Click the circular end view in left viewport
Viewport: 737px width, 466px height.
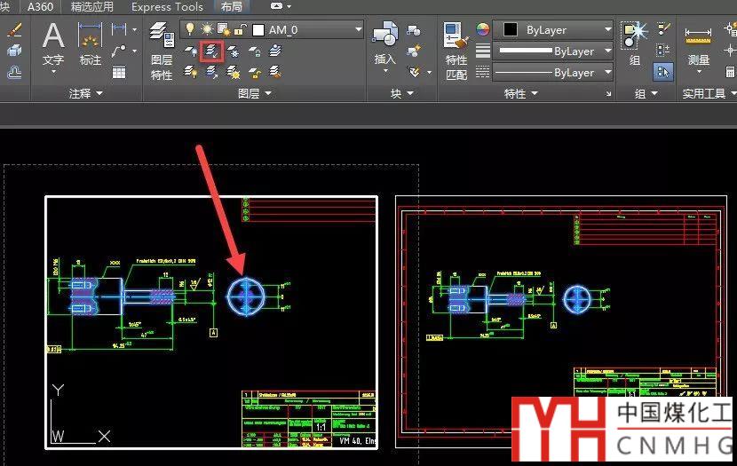[246, 295]
